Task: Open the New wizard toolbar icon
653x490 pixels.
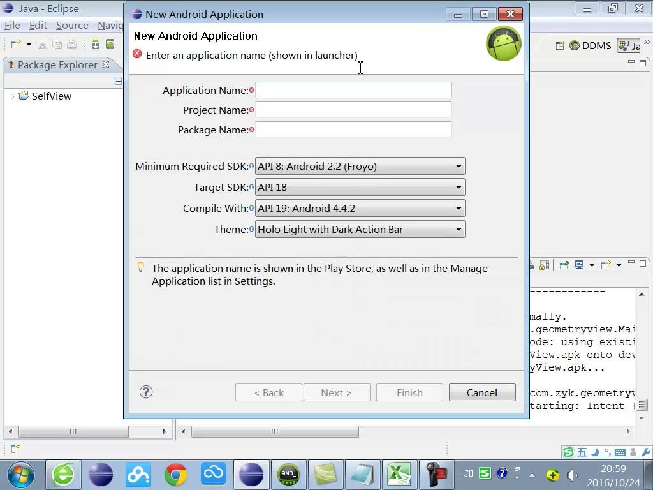Action: point(16,44)
